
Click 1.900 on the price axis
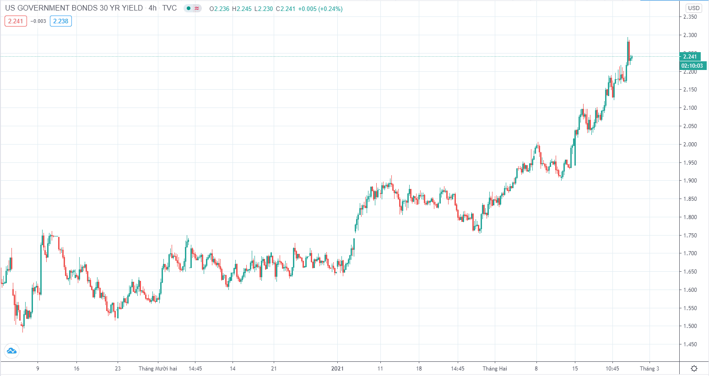click(690, 181)
